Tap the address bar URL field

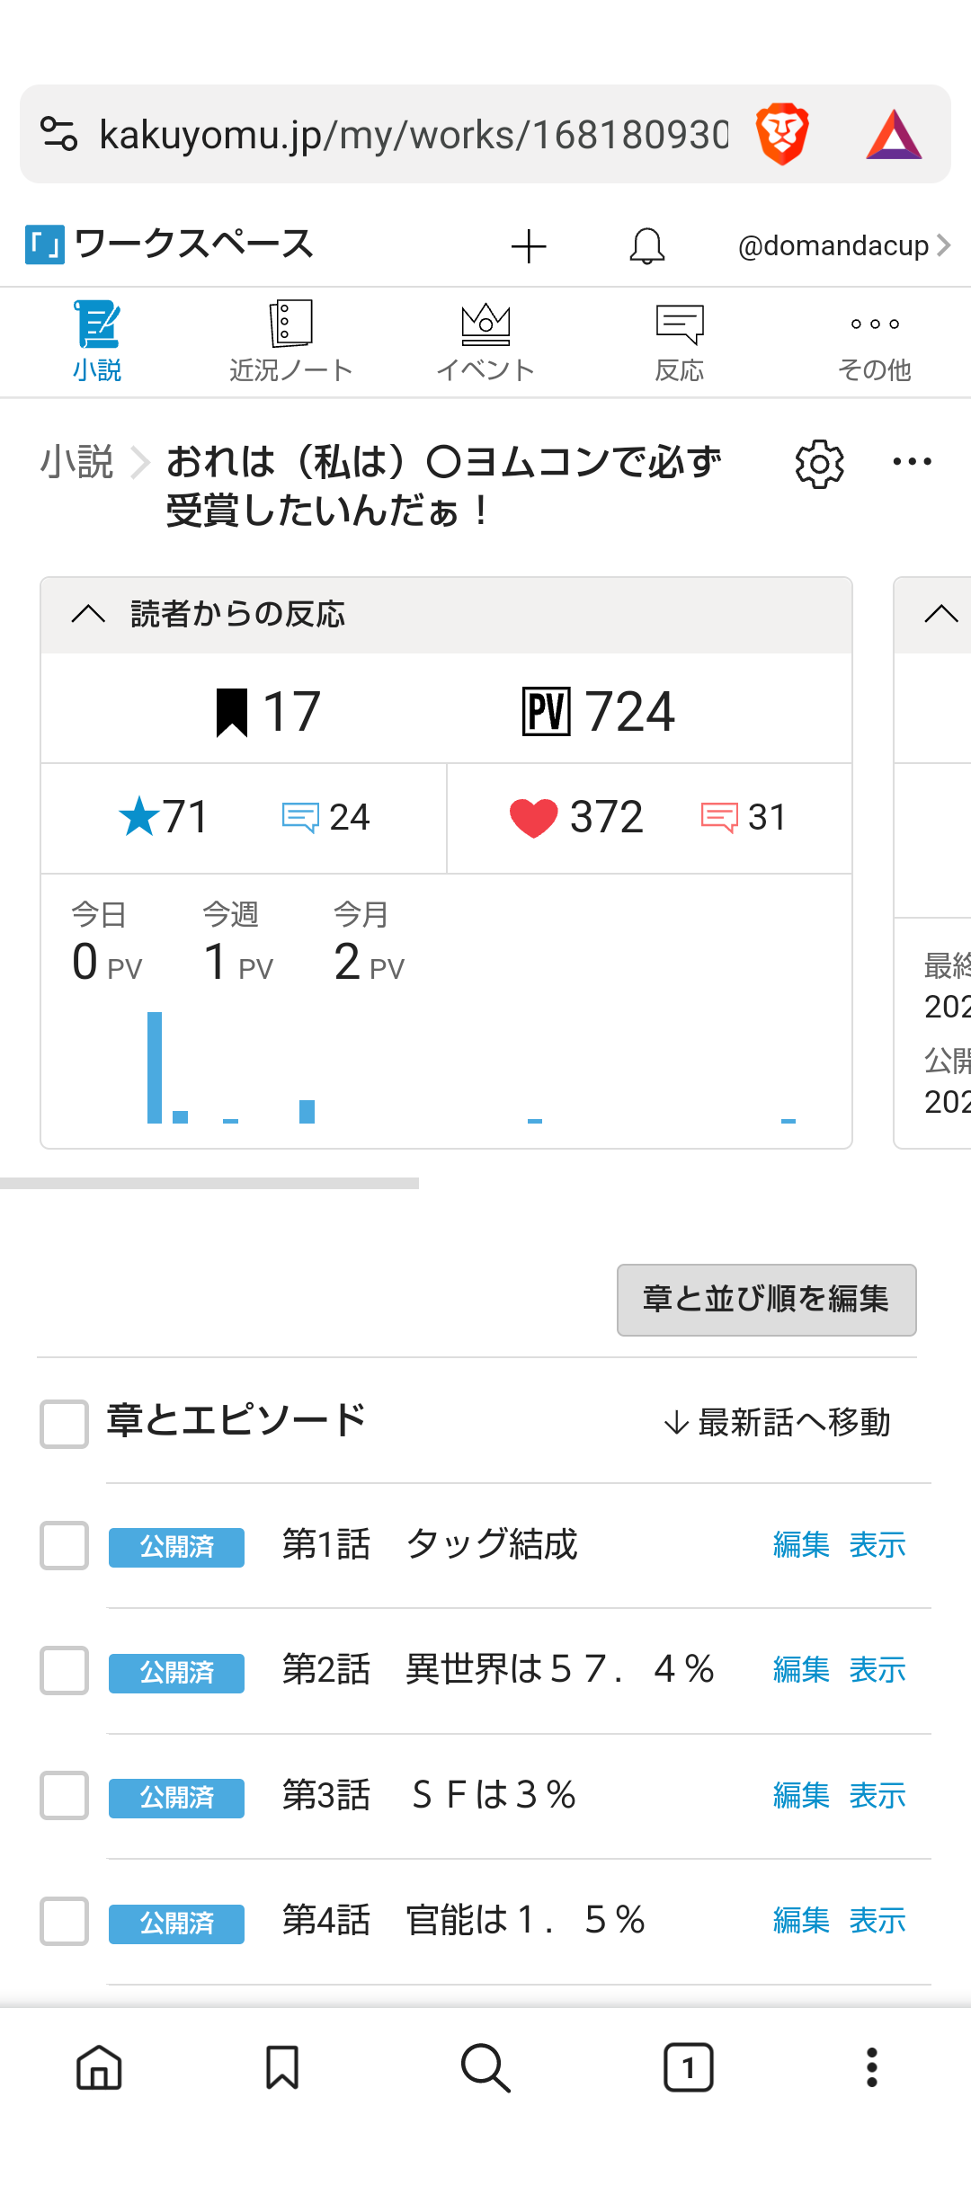[414, 135]
